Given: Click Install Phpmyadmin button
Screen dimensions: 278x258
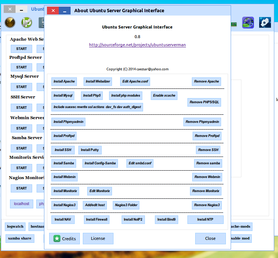Looking at the screenshot, I should pos(68,122).
